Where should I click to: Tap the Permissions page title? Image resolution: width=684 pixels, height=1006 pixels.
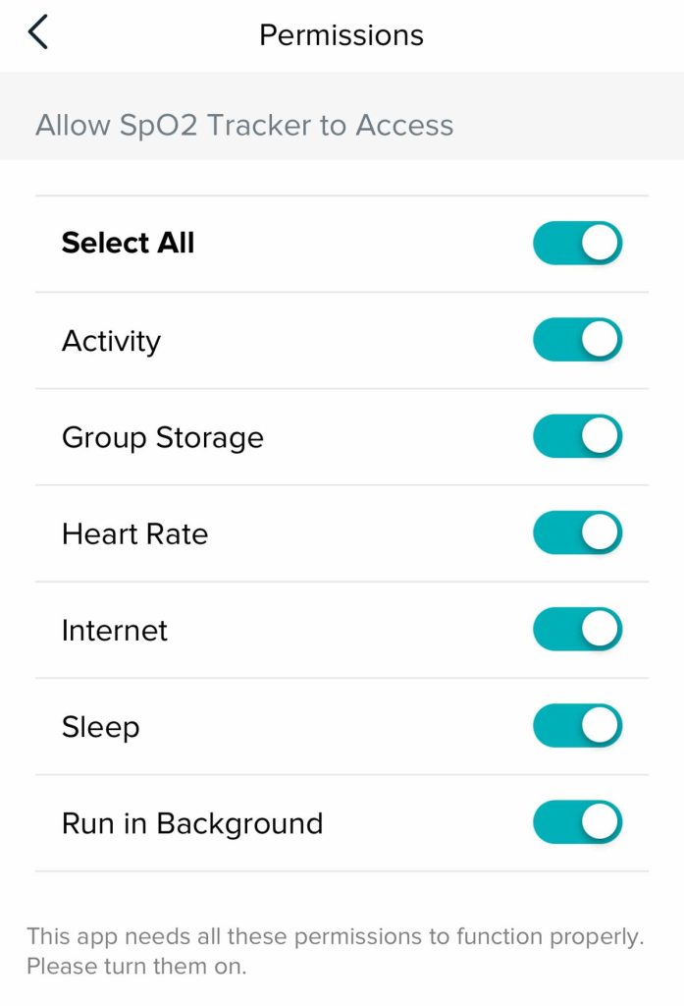pos(341,35)
